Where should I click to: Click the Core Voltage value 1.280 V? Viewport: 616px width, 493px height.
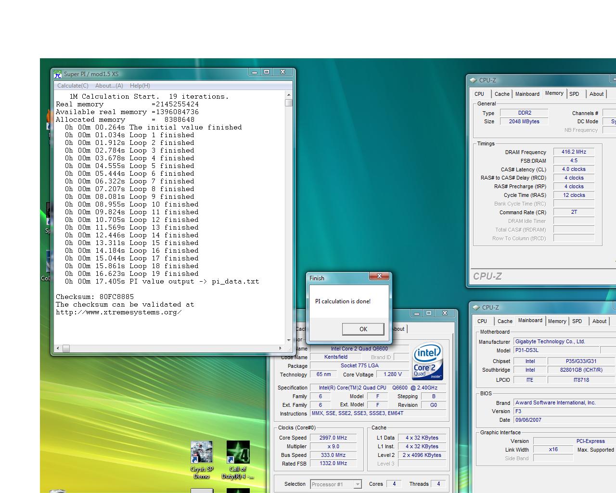[x=393, y=374]
